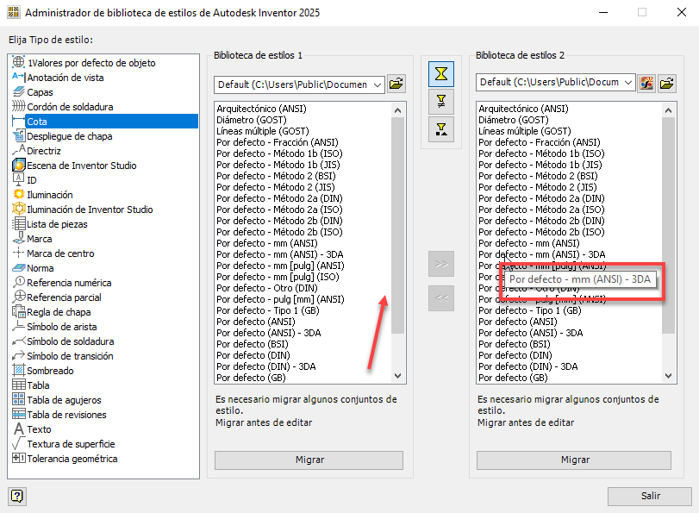Click the Textura de superficie icon
Image resolution: width=699 pixels, height=513 pixels.
click(x=18, y=443)
